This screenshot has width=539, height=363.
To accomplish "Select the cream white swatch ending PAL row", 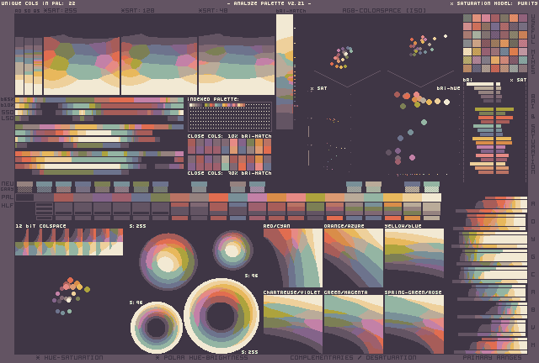I will click(431, 197).
